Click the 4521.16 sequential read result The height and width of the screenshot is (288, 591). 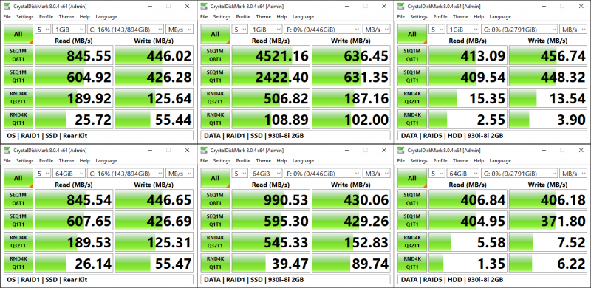point(270,56)
